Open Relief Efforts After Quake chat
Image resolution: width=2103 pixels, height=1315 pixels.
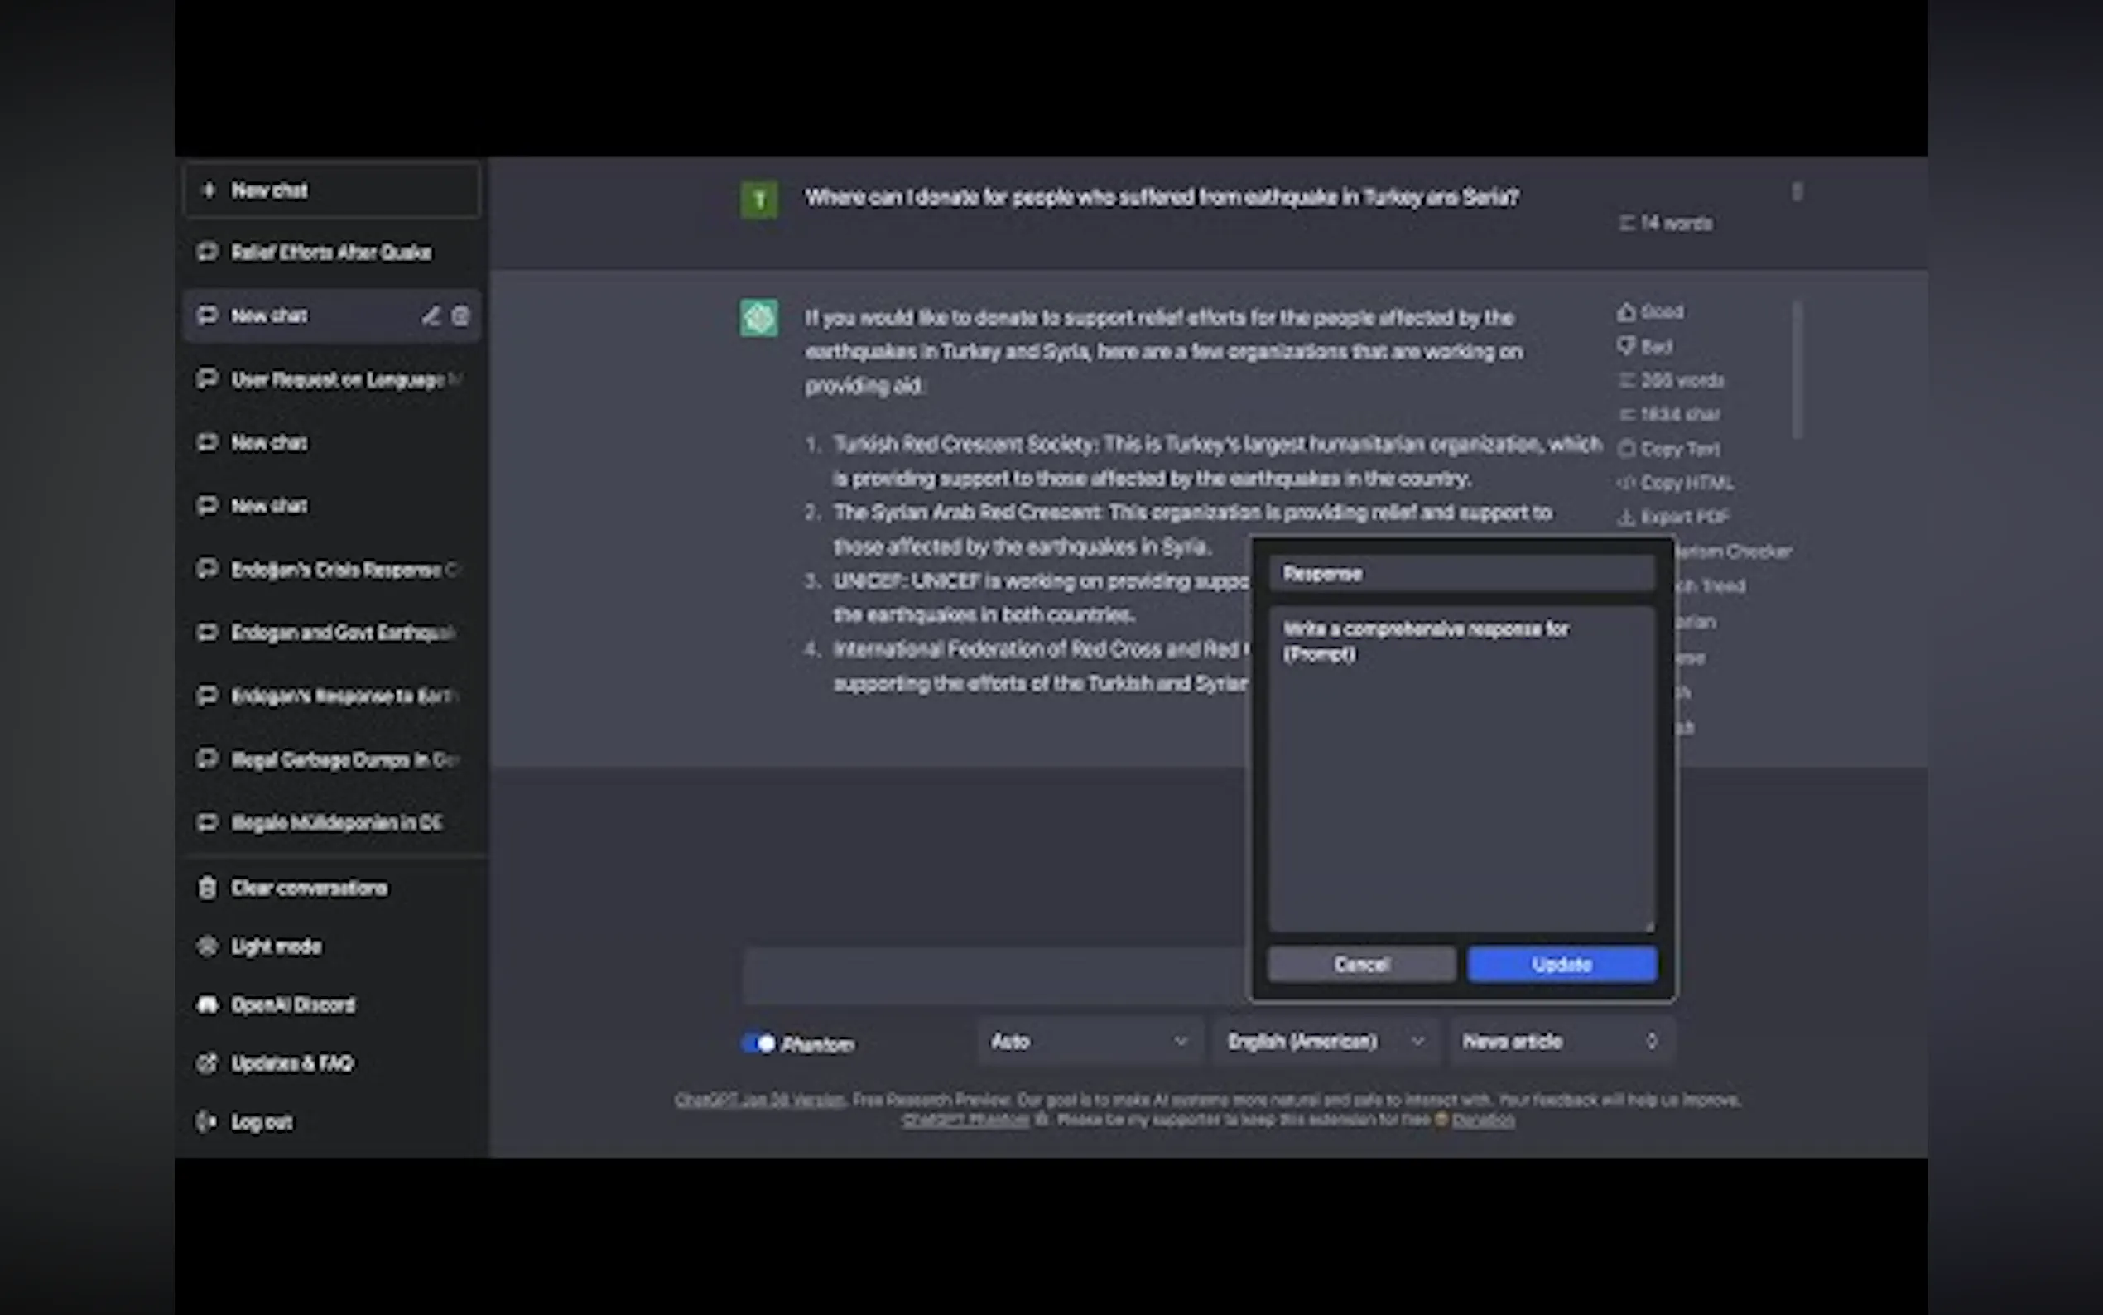[330, 253]
